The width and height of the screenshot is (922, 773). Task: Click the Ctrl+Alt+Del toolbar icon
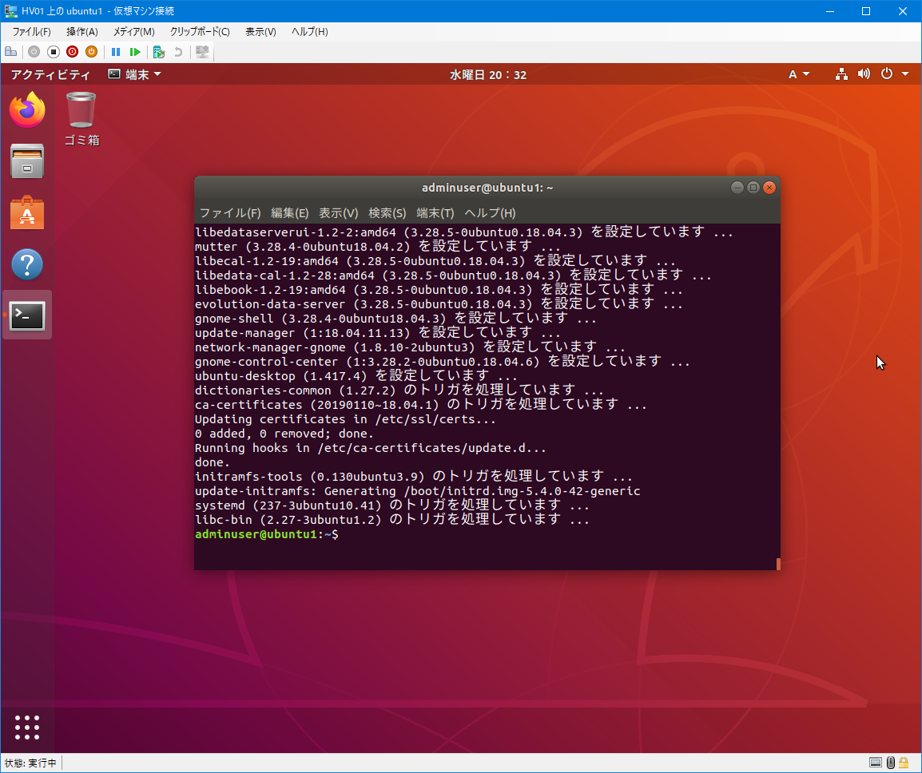[x=10, y=52]
